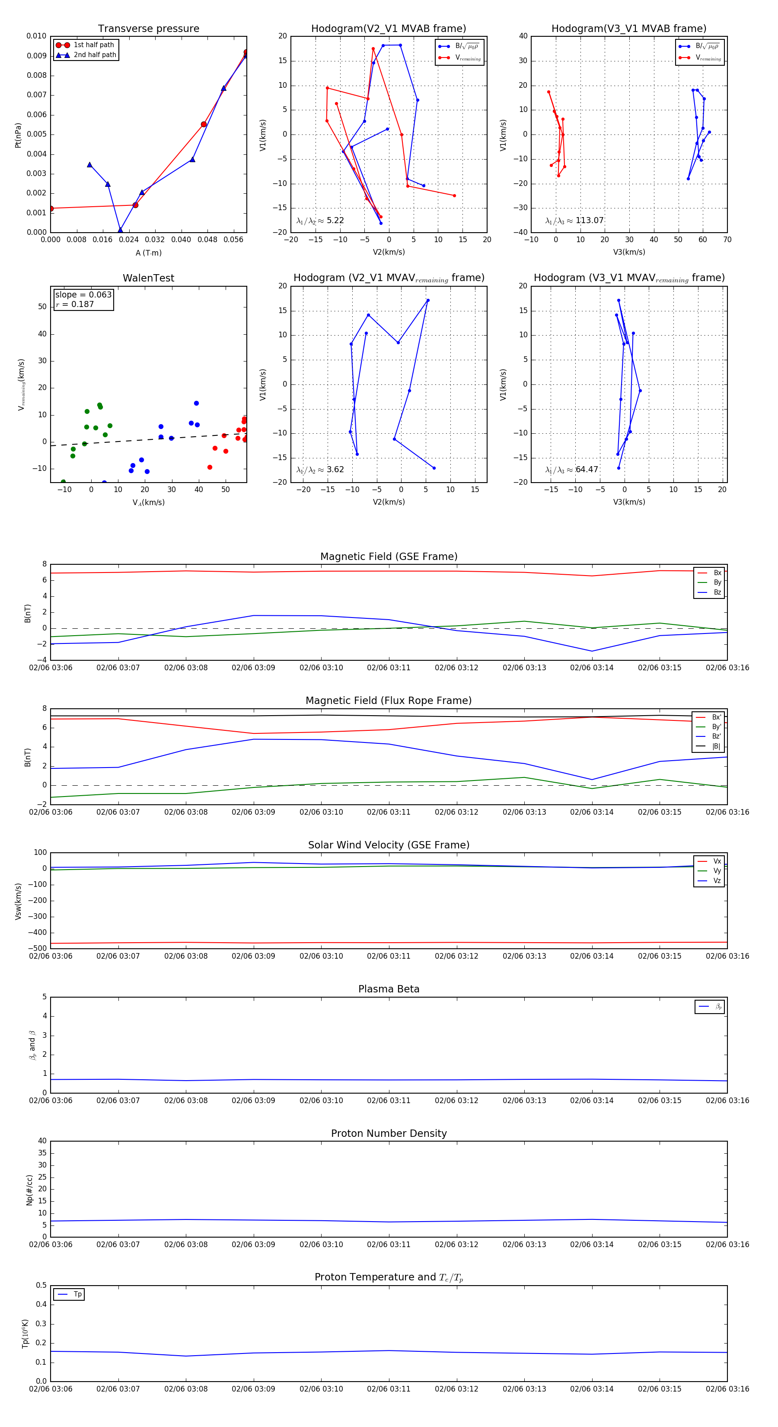
Task: Select the 'Vz' legend entry
Action: coord(709,881)
